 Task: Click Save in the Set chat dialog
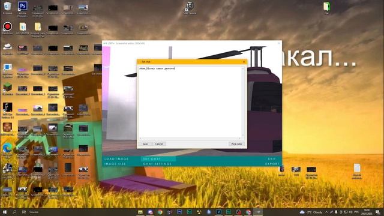click(x=145, y=144)
